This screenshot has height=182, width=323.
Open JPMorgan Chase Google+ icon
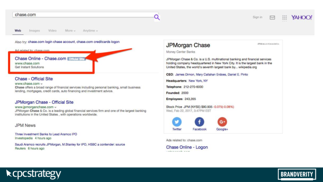coord(222,122)
